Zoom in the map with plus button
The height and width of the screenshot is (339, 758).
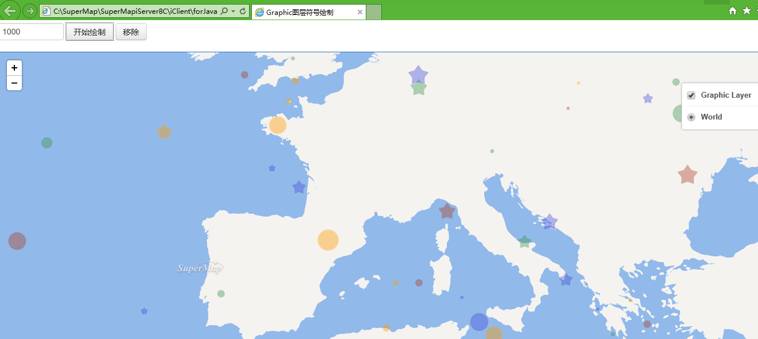click(14, 68)
